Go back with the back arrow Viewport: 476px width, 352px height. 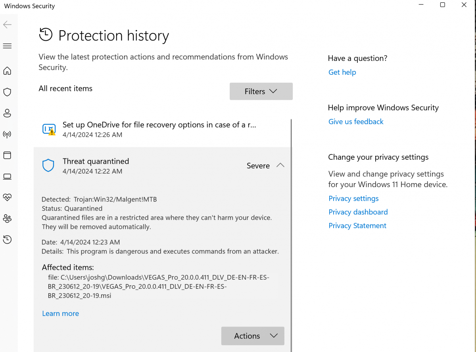[x=7, y=25]
